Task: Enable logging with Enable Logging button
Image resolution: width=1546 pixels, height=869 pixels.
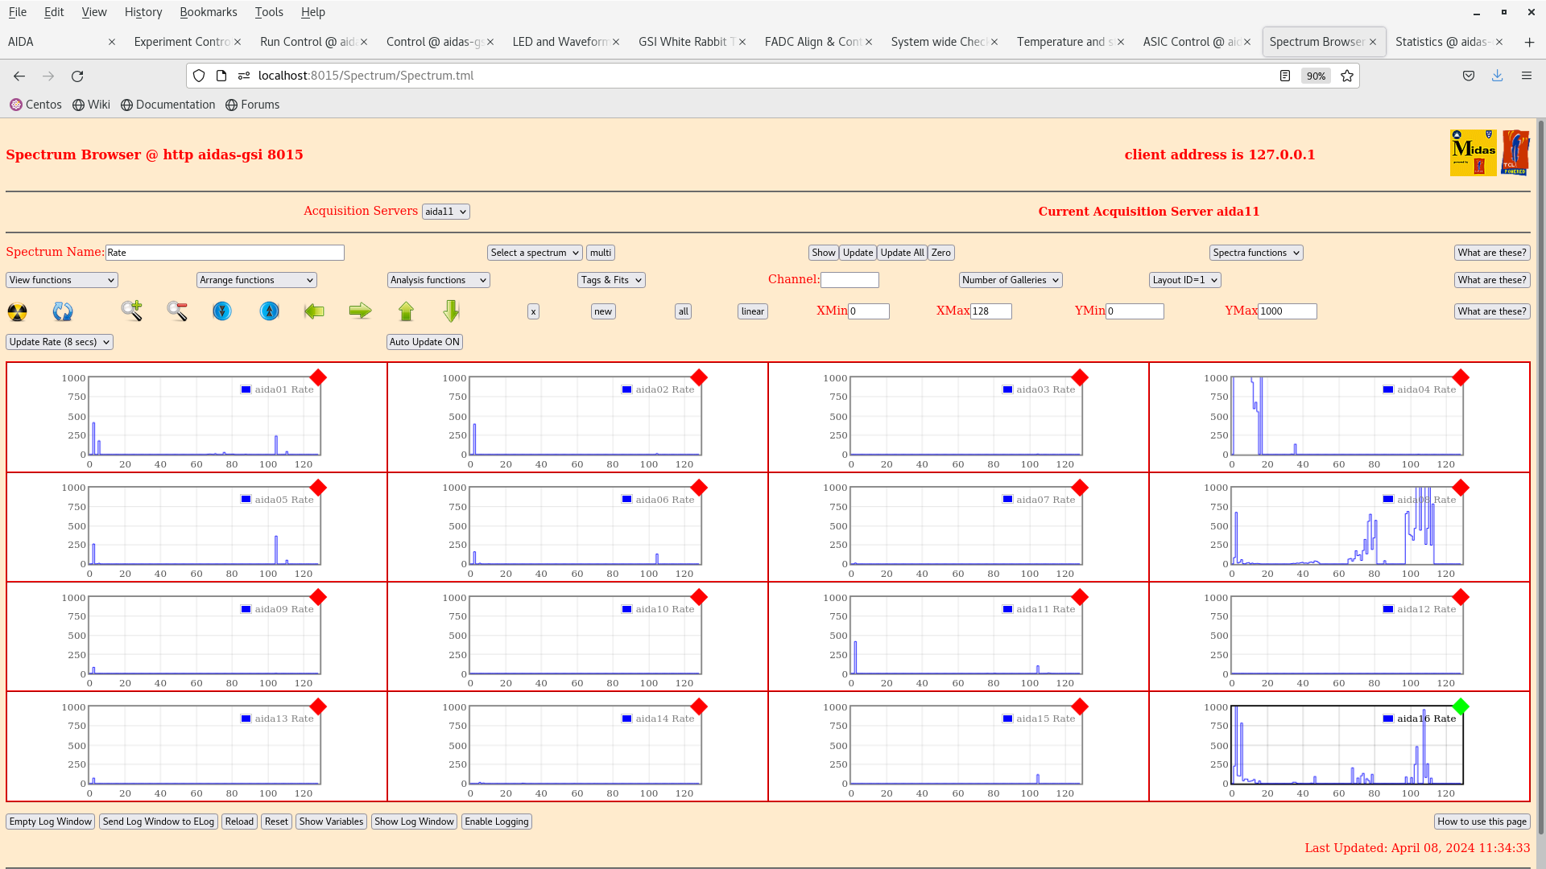Action: (496, 820)
